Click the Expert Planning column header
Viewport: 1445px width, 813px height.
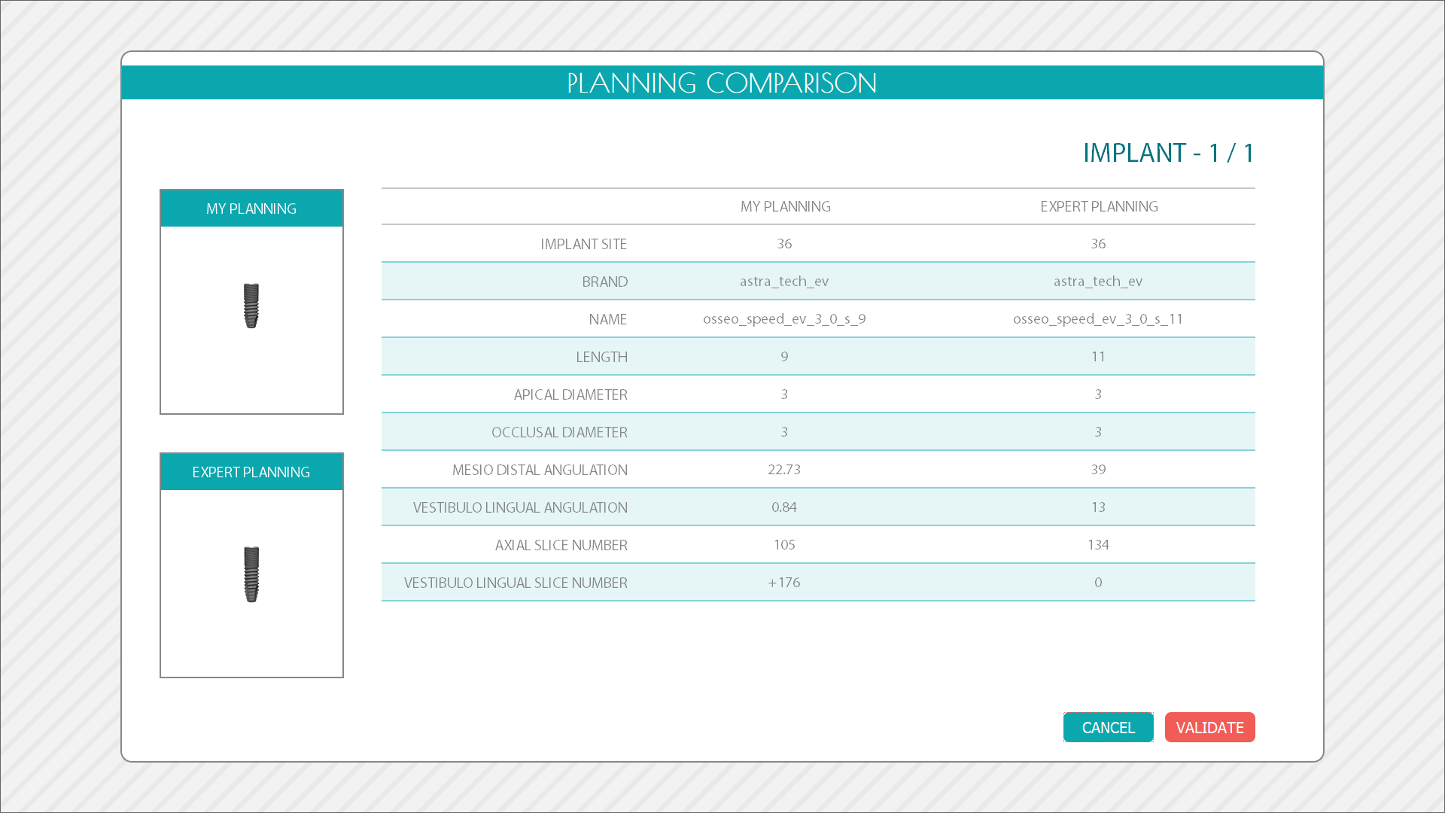1099,206
